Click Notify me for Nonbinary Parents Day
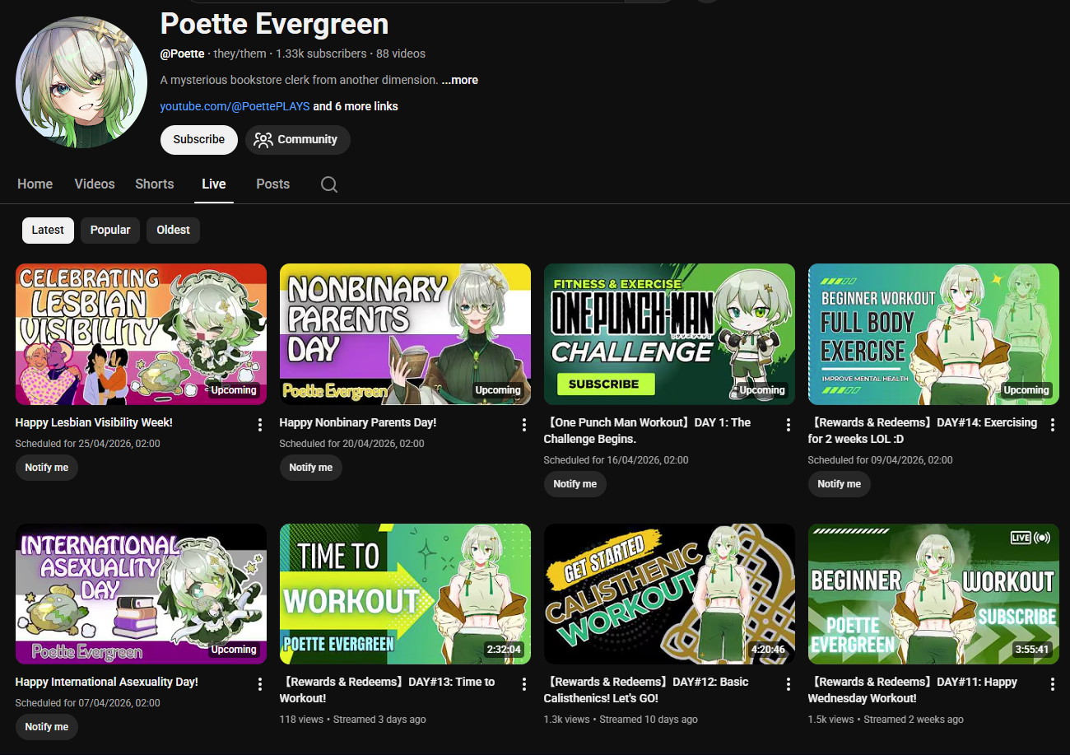The width and height of the screenshot is (1070, 755). pyautogui.click(x=311, y=468)
